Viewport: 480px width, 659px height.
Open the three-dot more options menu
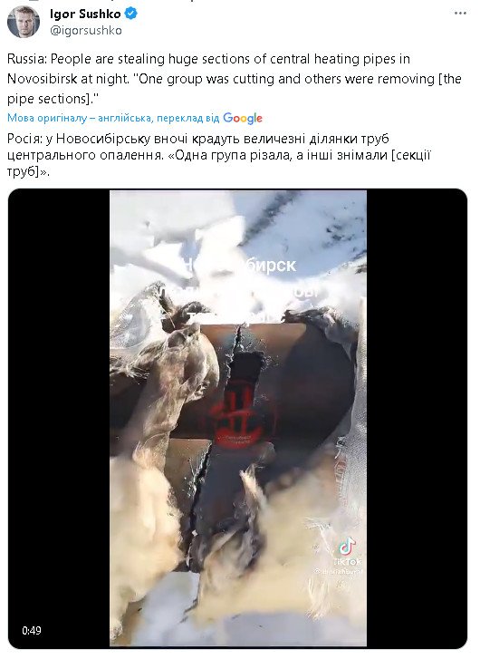point(460,14)
